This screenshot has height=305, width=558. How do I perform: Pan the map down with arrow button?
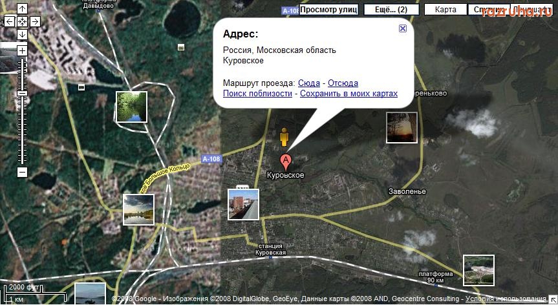tap(22, 34)
